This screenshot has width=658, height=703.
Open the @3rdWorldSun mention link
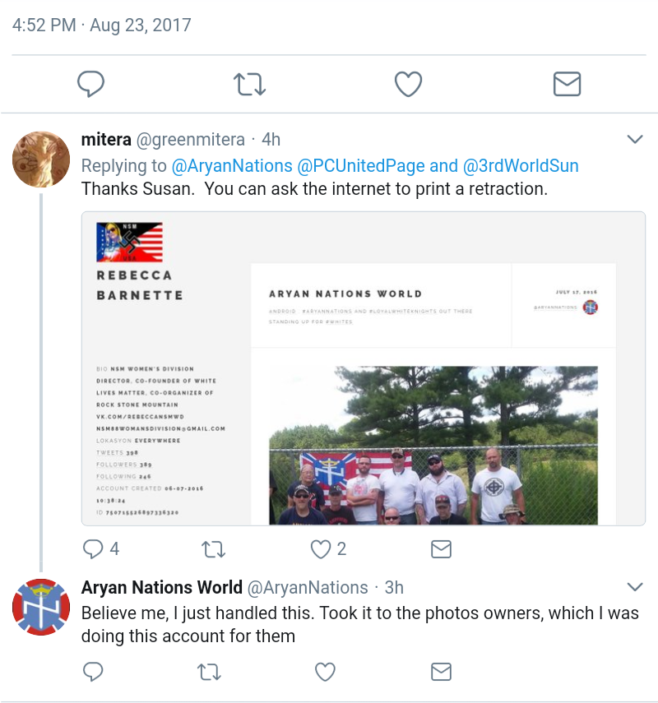point(521,165)
